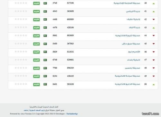The image size is (161, 117).
Task: Click the value 281038 in row 50
Action: click(x=70, y=84)
